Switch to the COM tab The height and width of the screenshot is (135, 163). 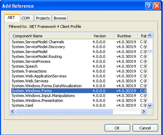(x=26, y=18)
